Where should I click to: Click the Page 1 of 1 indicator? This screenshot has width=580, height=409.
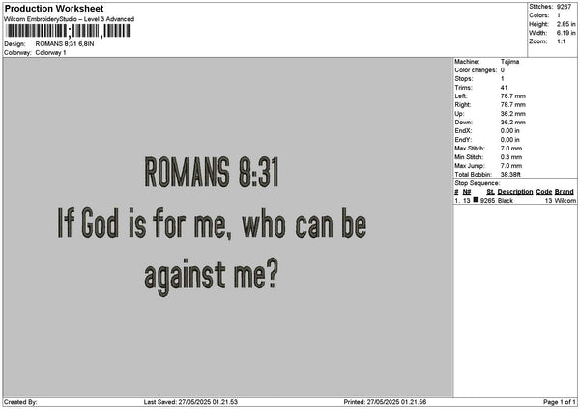[560, 402]
